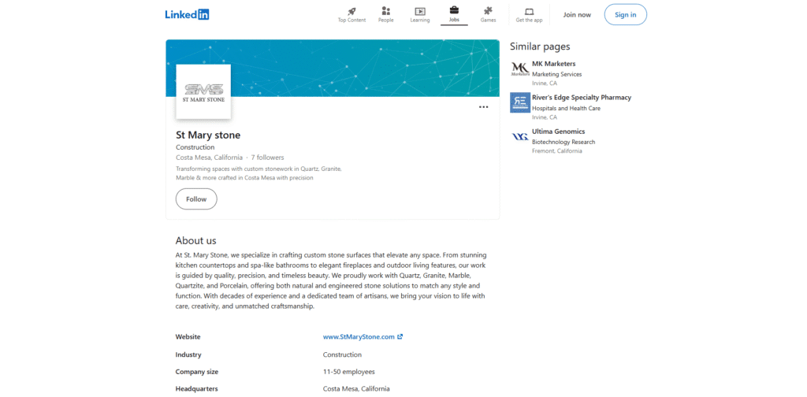Click the Ultima Genomics logo icon
This screenshot has width=807, height=397.
coord(520,136)
